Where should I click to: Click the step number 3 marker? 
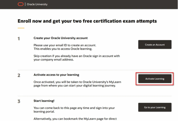tap(19, 101)
